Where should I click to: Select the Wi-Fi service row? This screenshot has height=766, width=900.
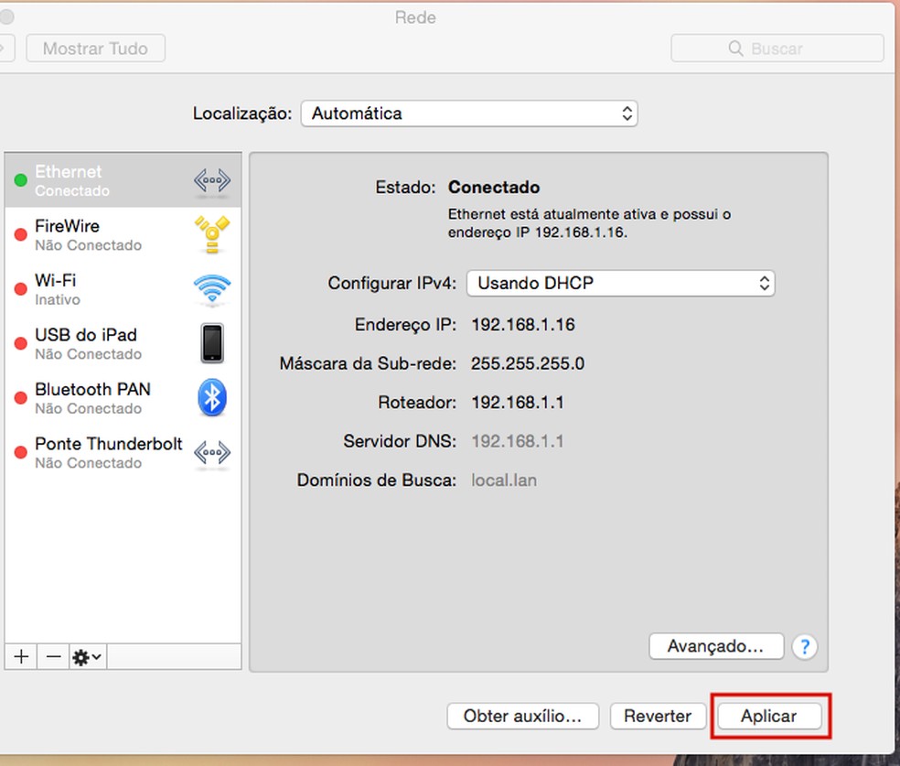(123, 289)
